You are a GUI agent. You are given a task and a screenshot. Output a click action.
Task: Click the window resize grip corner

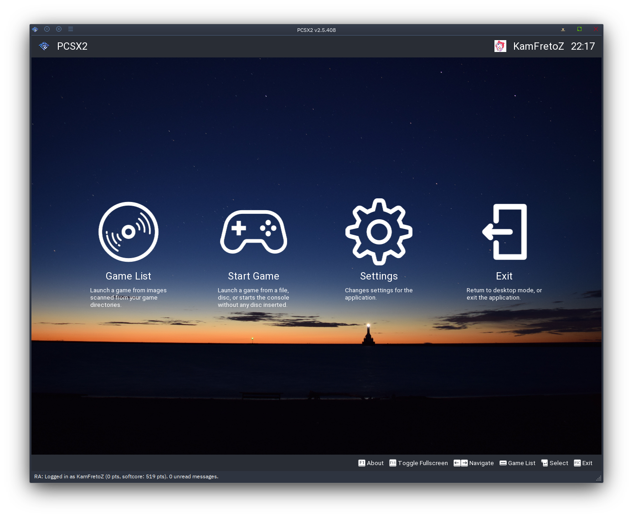click(599, 478)
